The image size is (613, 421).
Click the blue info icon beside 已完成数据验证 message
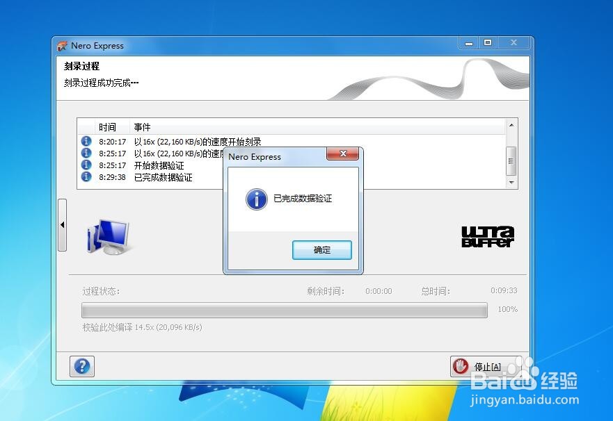click(257, 199)
